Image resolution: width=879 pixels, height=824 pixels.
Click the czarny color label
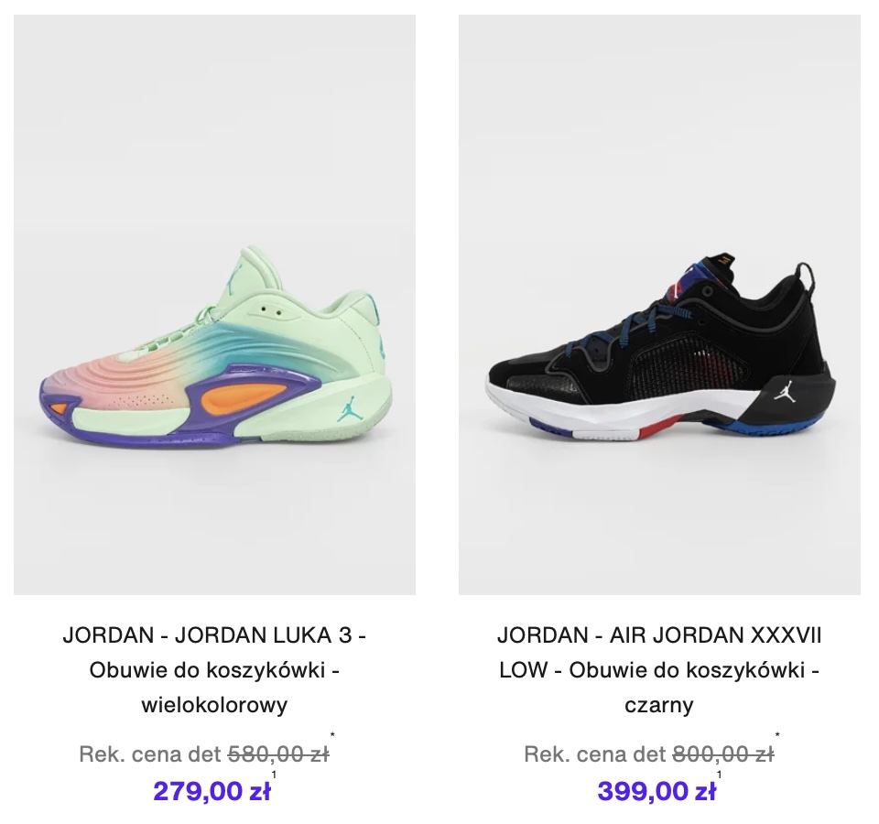click(659, 705)
